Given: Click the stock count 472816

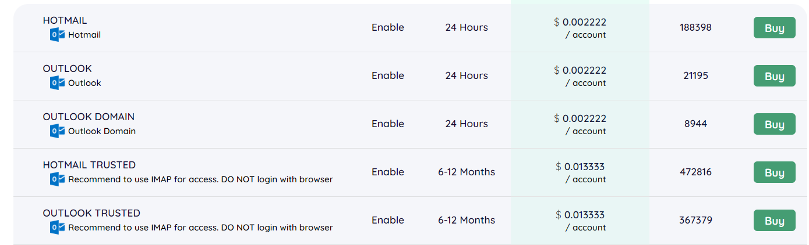Looking at the screenshot, I should 695,172.
